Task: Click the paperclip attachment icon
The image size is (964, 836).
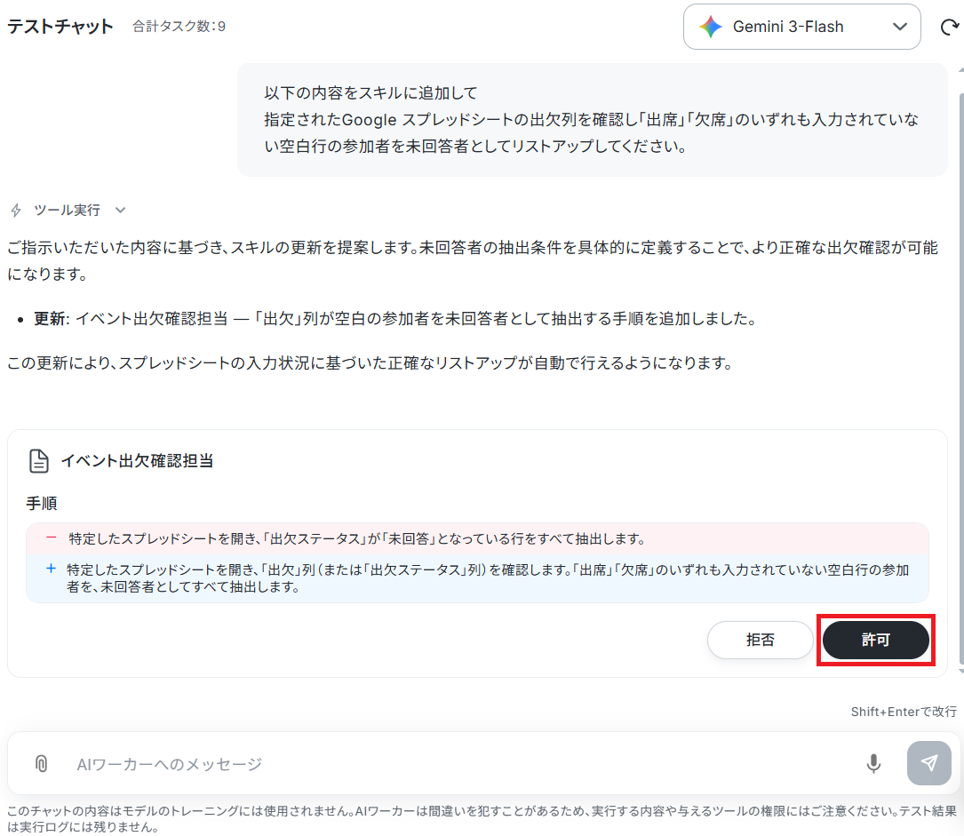Action: (41, 763)
